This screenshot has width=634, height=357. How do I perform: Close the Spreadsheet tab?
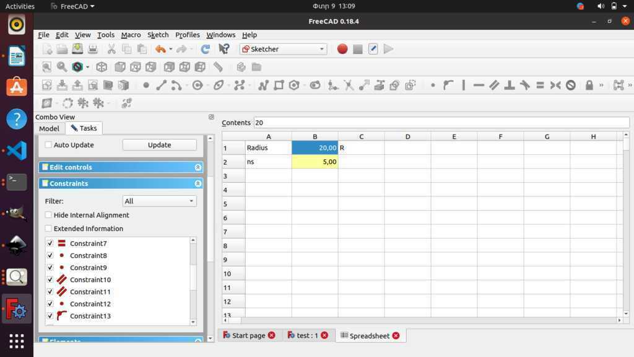tap(396, 335)
